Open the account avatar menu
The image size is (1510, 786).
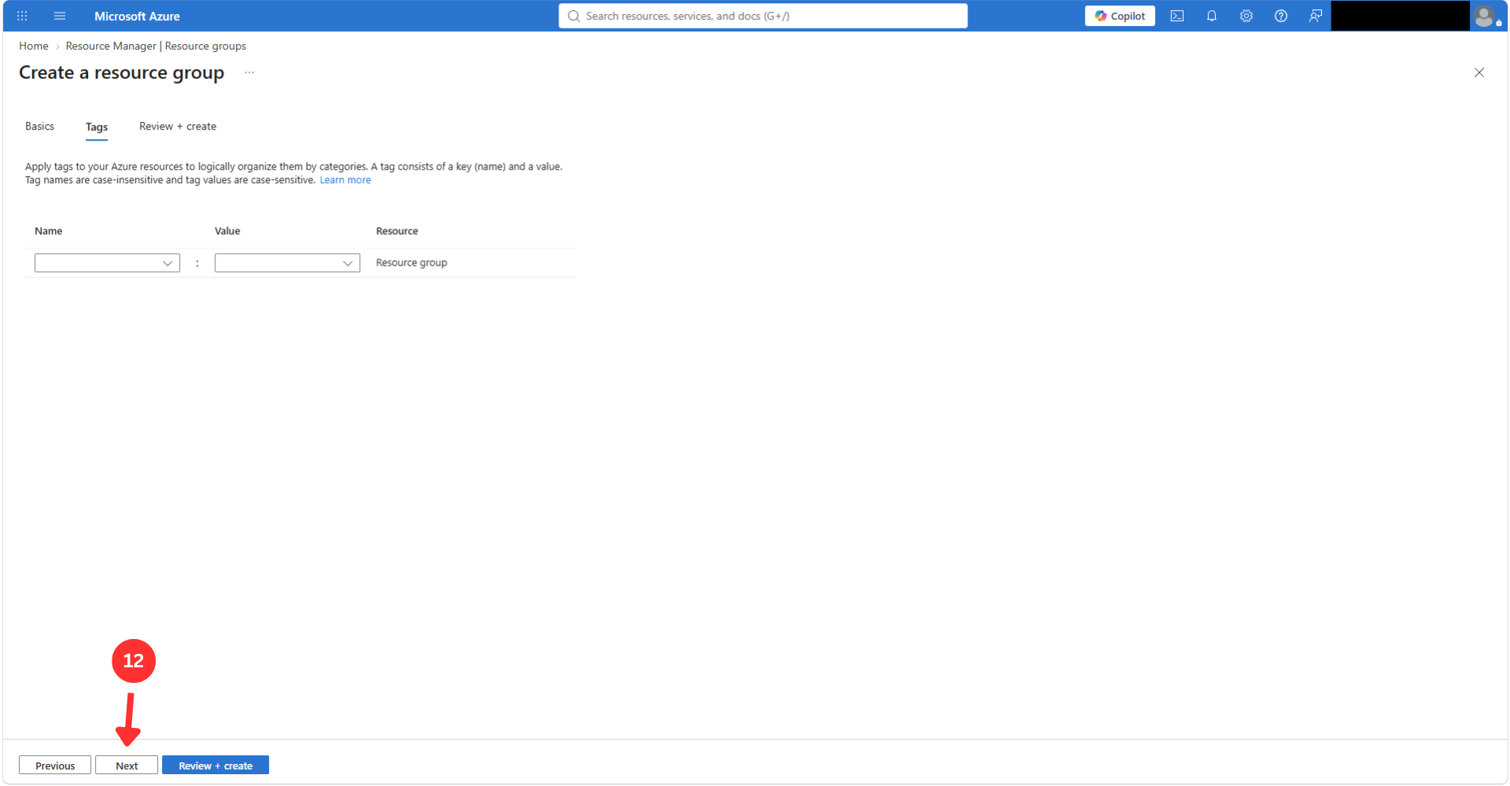[1485, 16]
